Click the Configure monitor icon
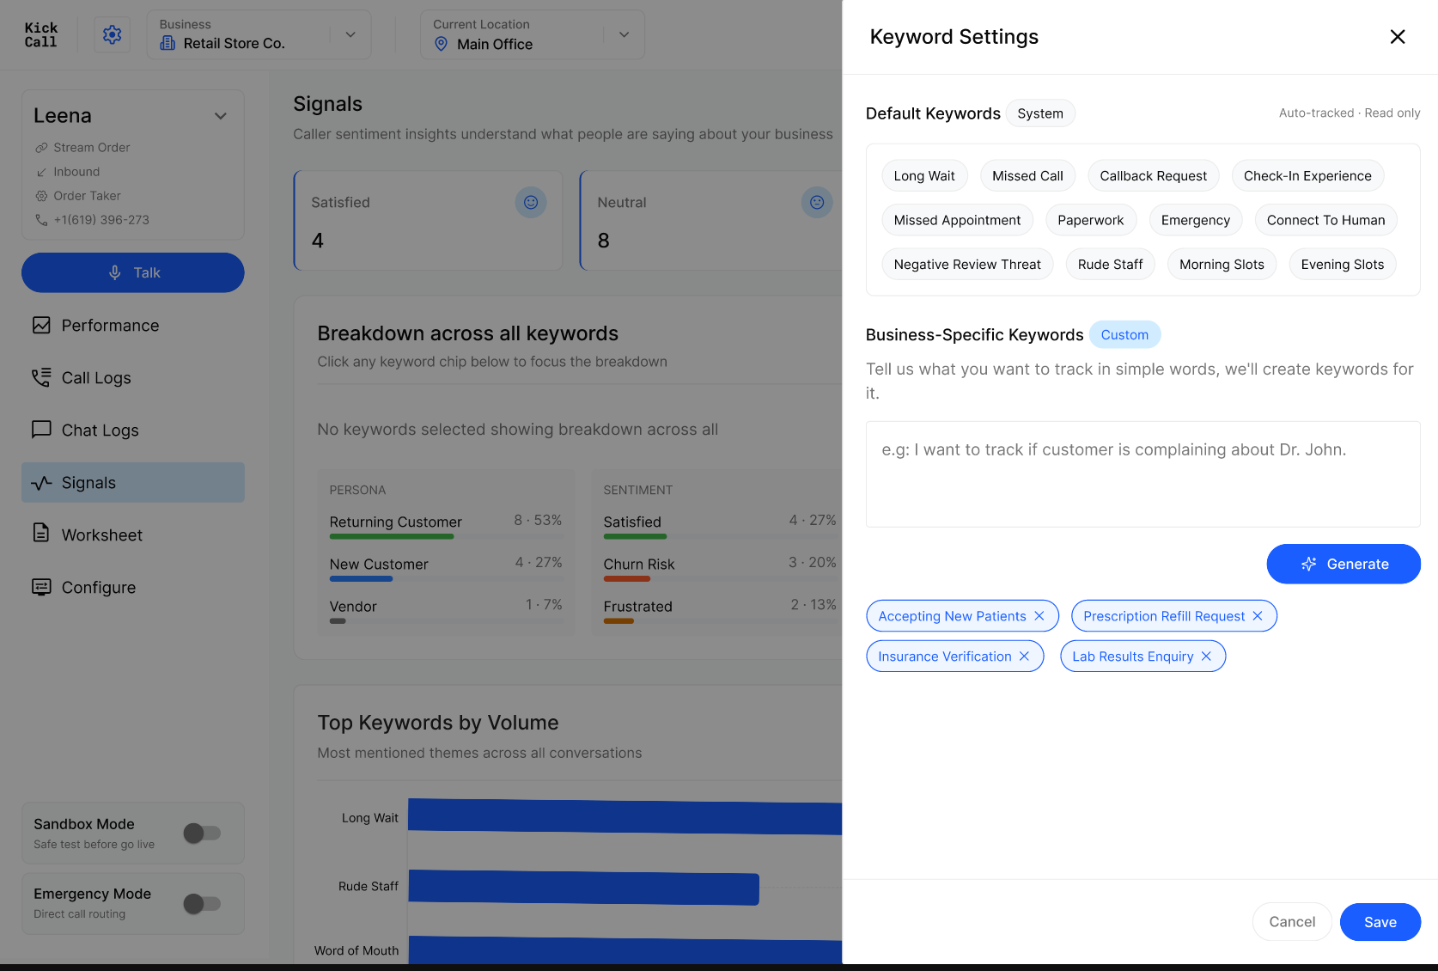The width and height of the screenshot is (1438, 971). click(x=41, y=587)
